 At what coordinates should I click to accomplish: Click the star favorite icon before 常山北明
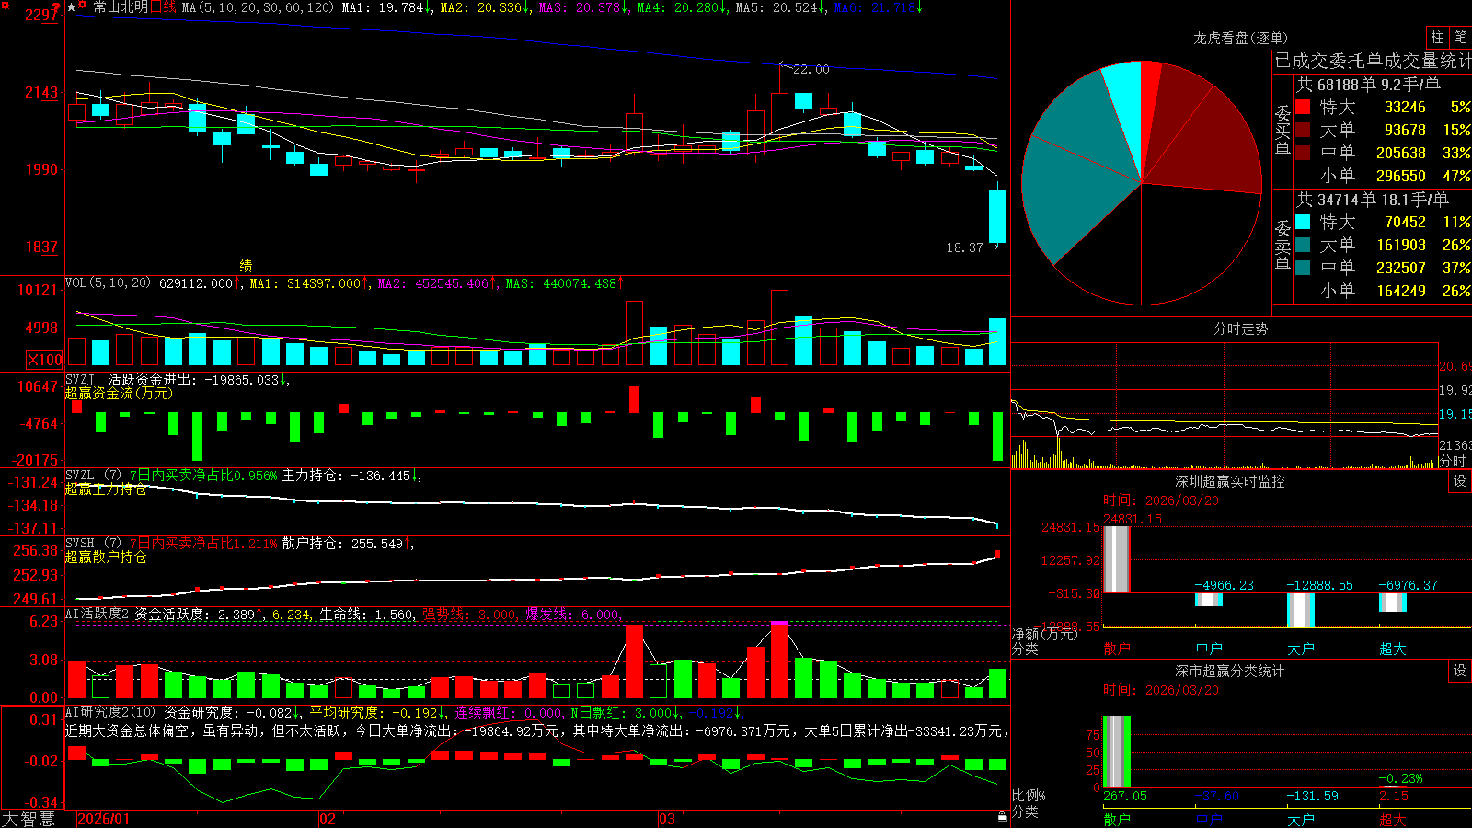pyautogui.click(x=72, y=7)
